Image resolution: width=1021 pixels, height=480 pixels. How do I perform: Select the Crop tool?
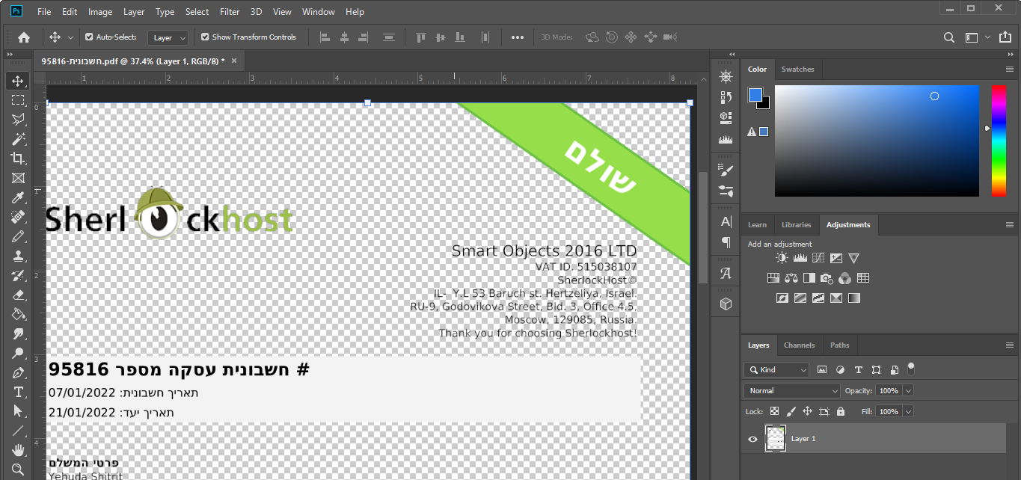18,159
